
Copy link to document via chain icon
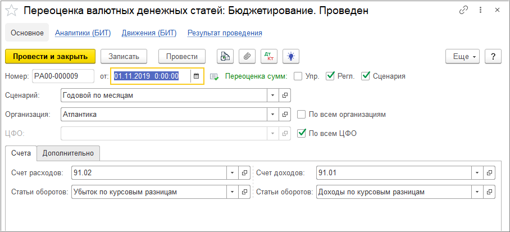point(463,10)
